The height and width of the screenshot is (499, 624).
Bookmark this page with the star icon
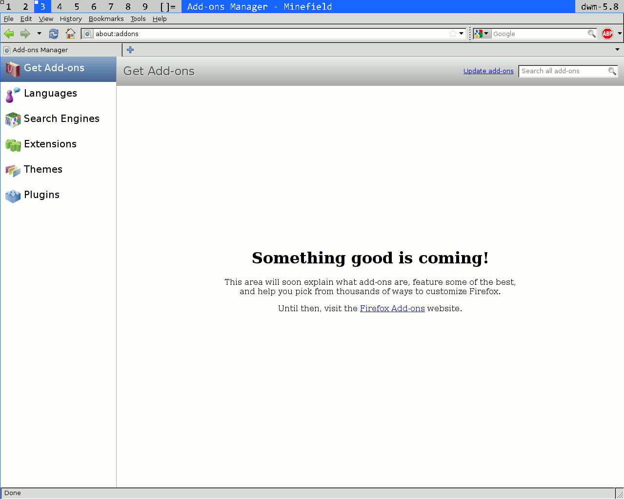click(x=453, y=34)
